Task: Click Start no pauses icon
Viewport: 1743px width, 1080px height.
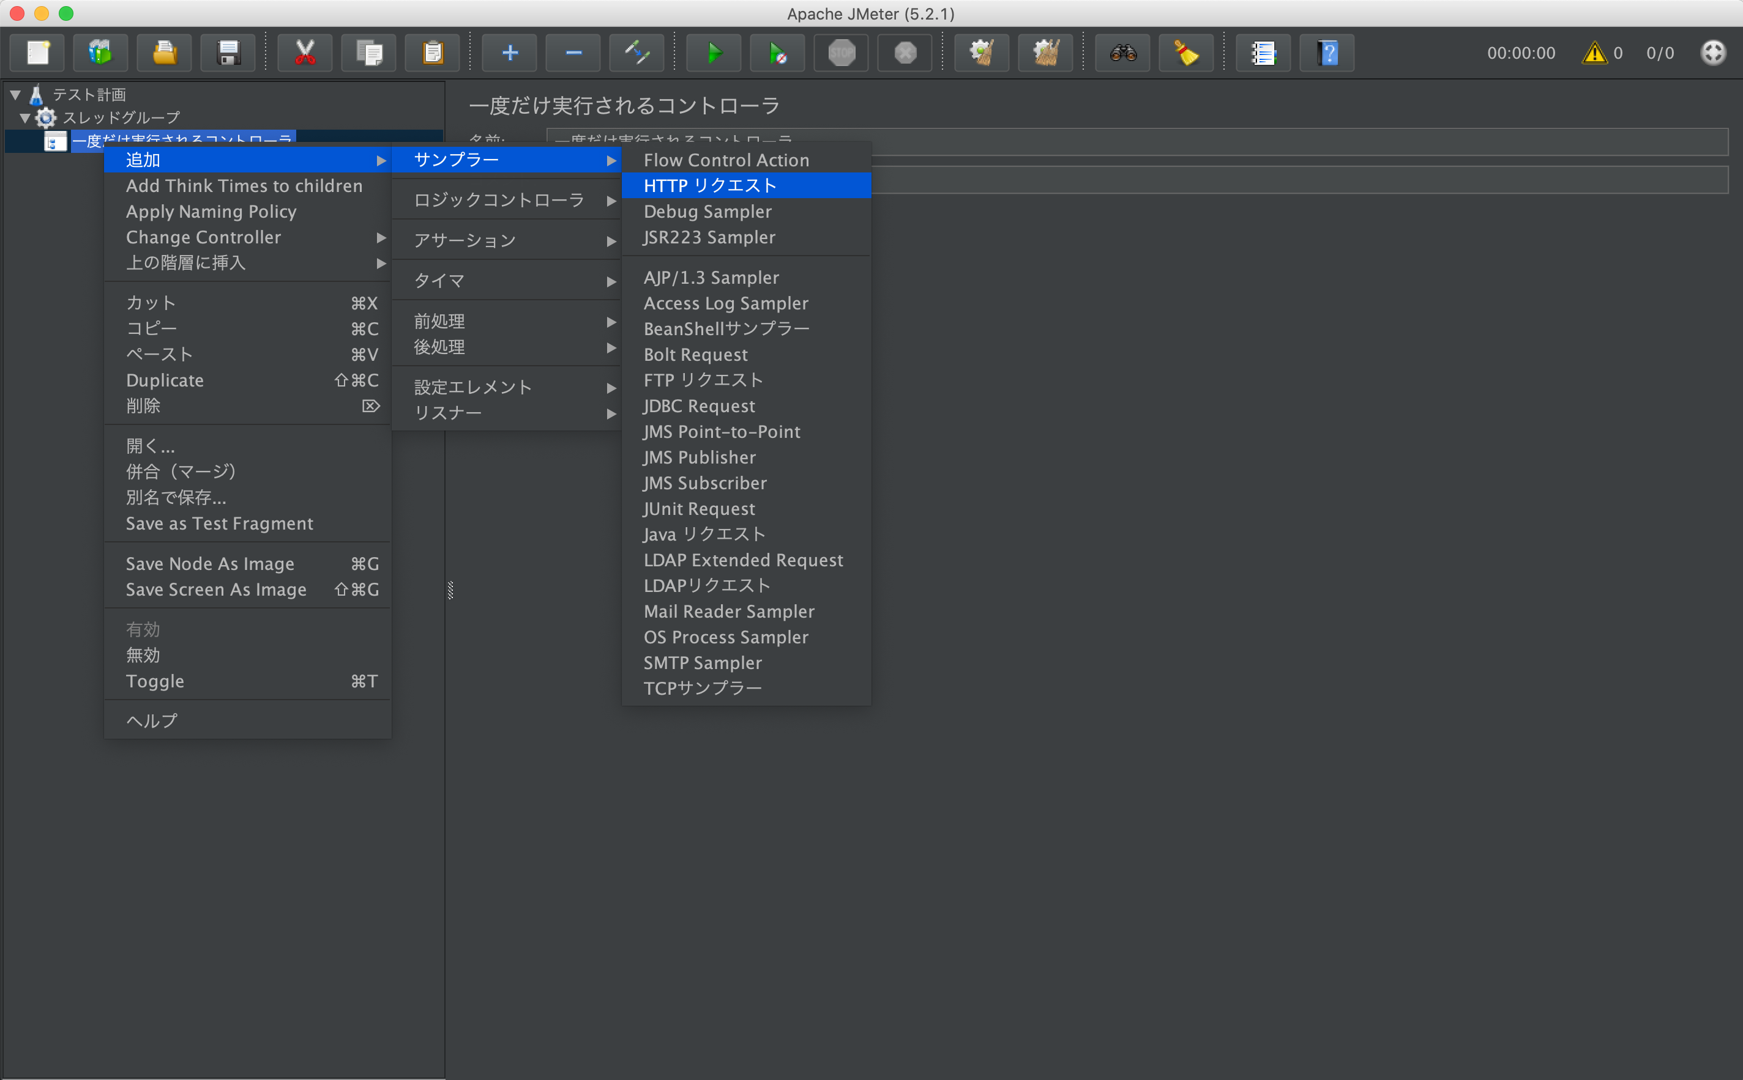Action: point(777,53)
